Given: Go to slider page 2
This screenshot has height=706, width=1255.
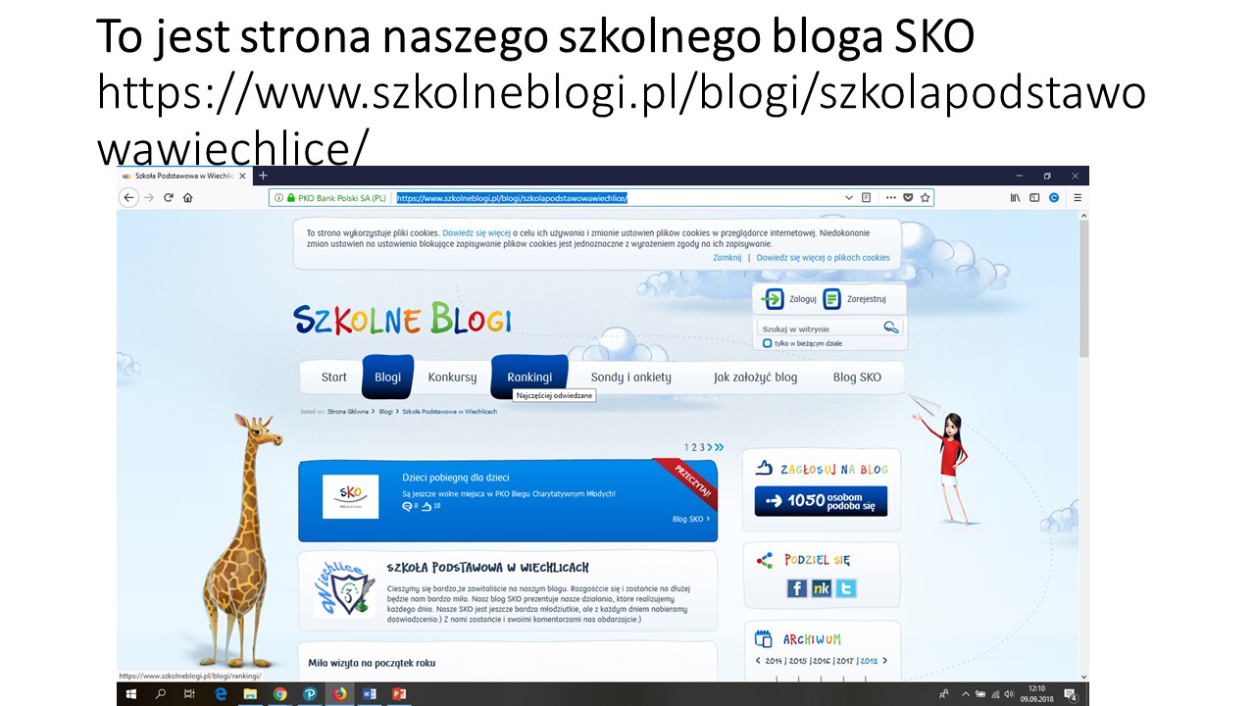Looking at the screenshot, I should pyautogui.click(x=694, y=447).
